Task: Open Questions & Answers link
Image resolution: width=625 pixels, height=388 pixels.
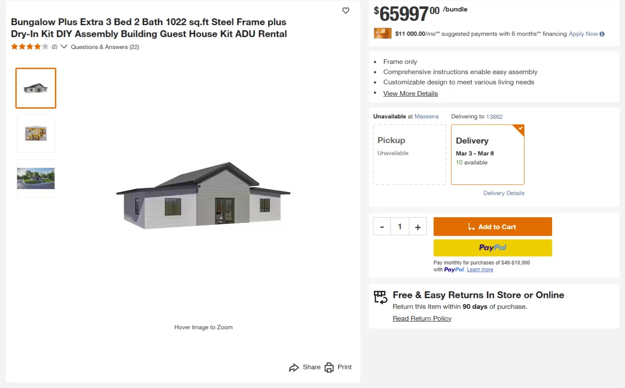Action: pyautogui.click(x=105, y=47)
